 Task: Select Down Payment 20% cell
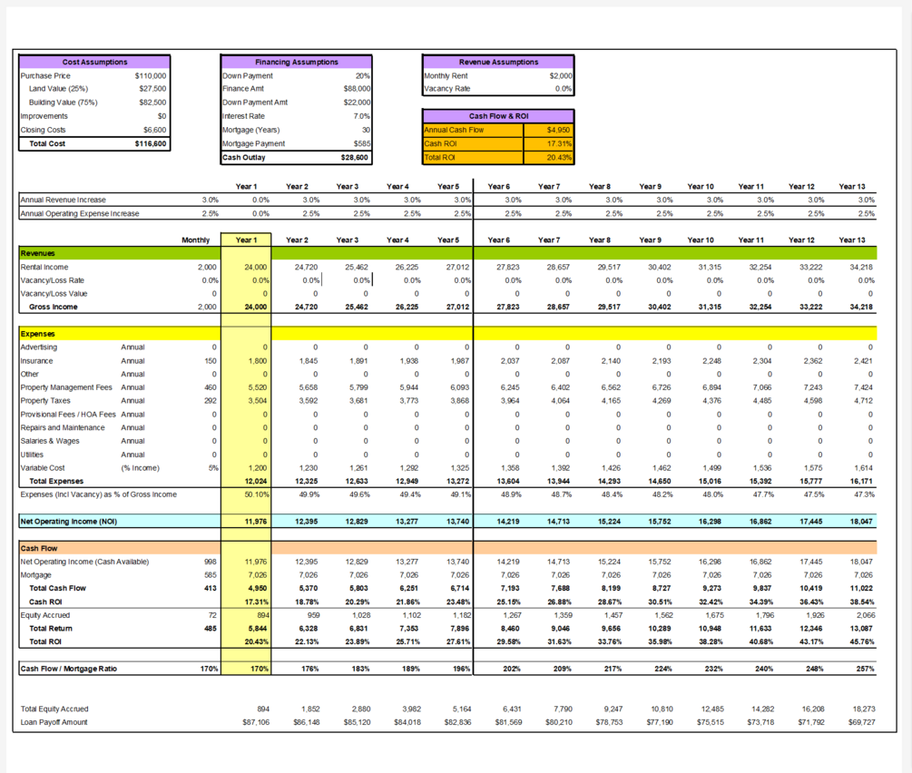pos(363,75)
